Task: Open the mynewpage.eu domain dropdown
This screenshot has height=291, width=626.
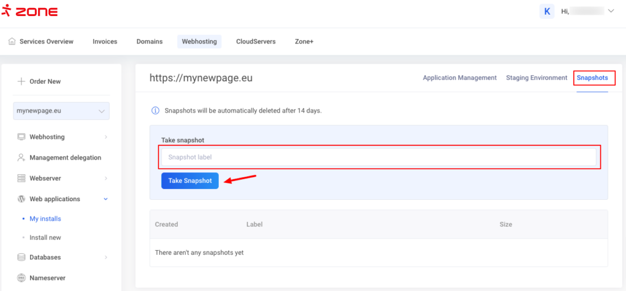Action: (61, 111)
